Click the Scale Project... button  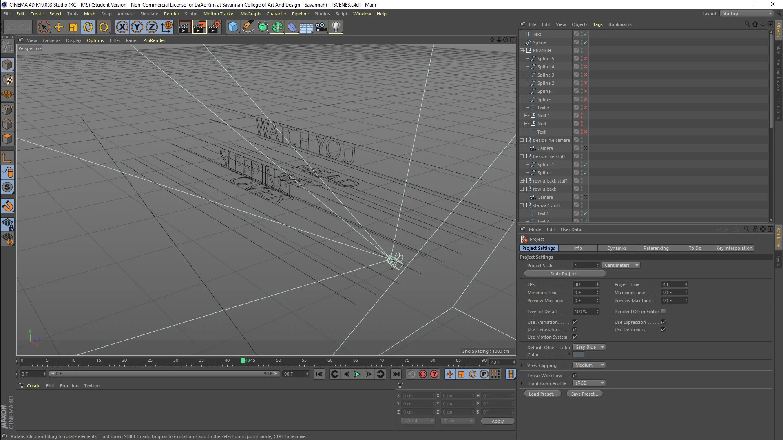pyautogui.click(x=564, y=274)
